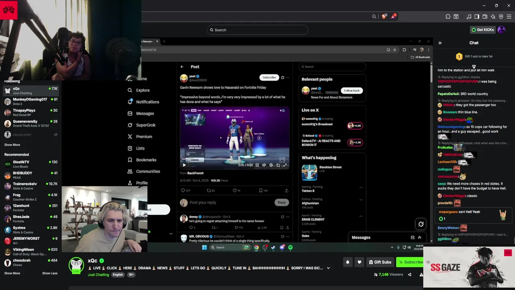
Task: Click Subscribe on yeet's streamed post
Action: (269, 77)
